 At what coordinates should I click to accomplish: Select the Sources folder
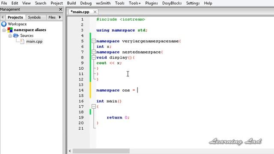pyautogui.click(x=27, y=36)
